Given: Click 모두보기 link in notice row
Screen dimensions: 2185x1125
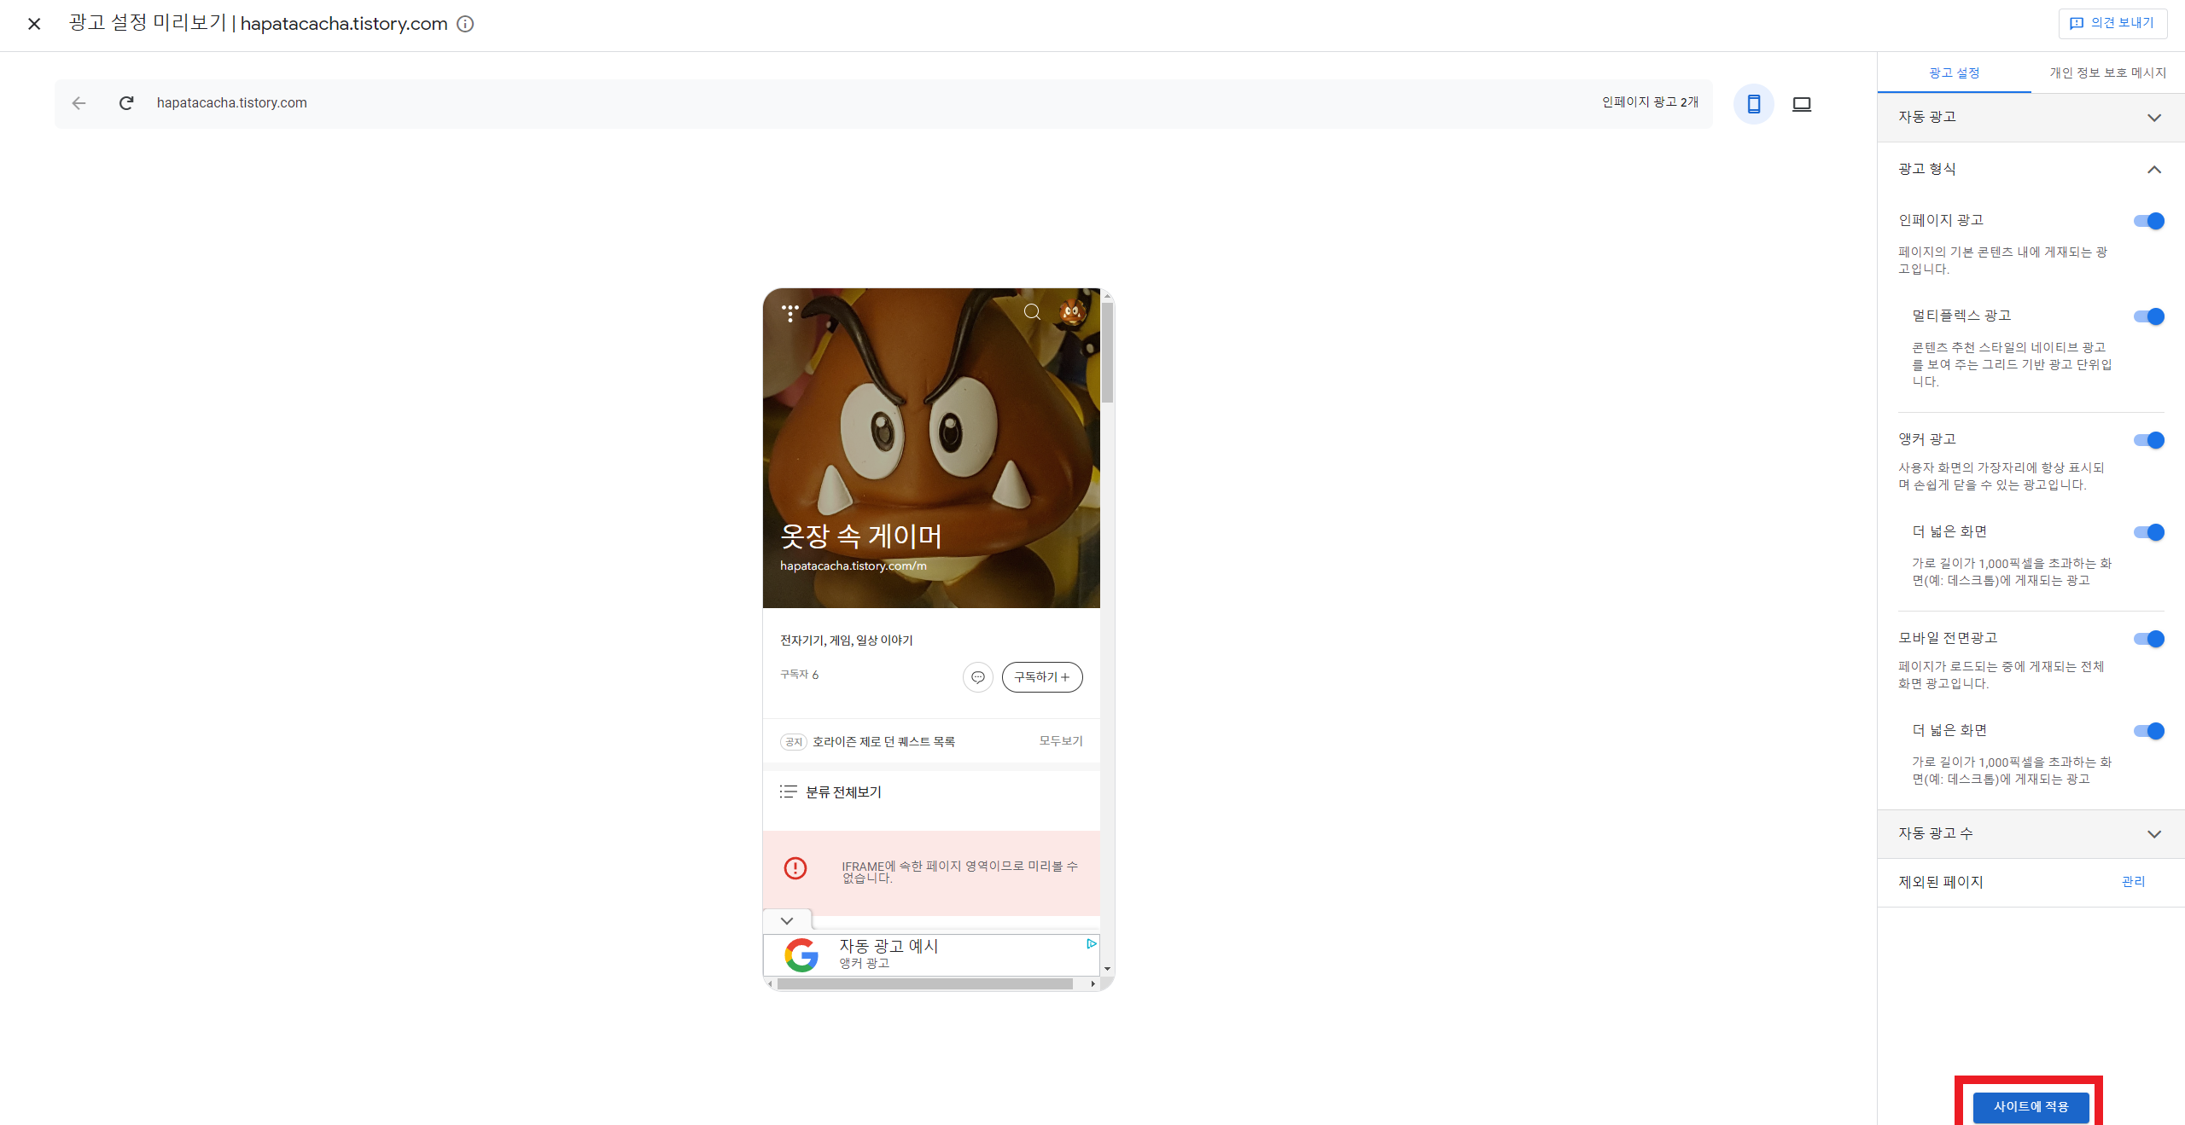Looking at the screenshot, I should click(x=1061, y=741).
